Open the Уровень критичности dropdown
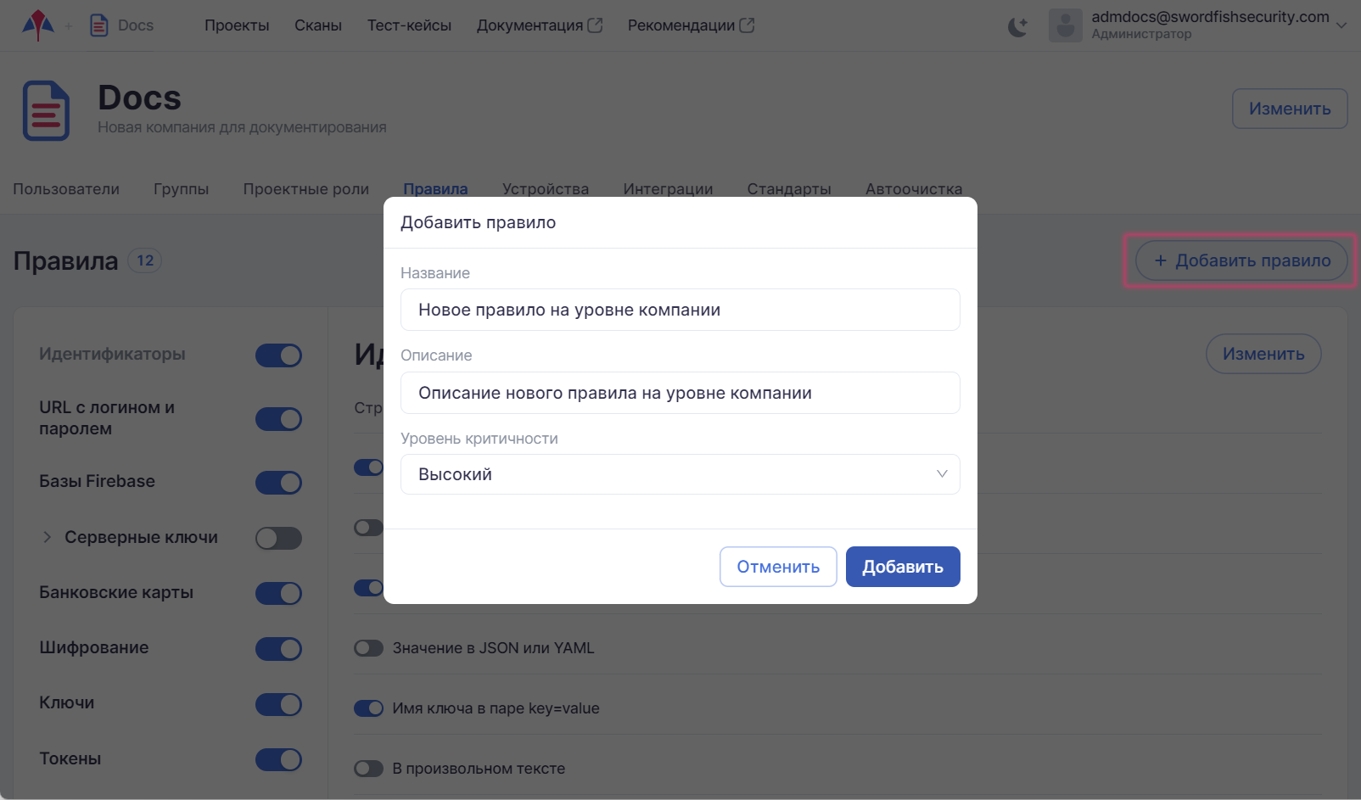1361x800 pixels. pyautogui.click(x=680, y=474)
